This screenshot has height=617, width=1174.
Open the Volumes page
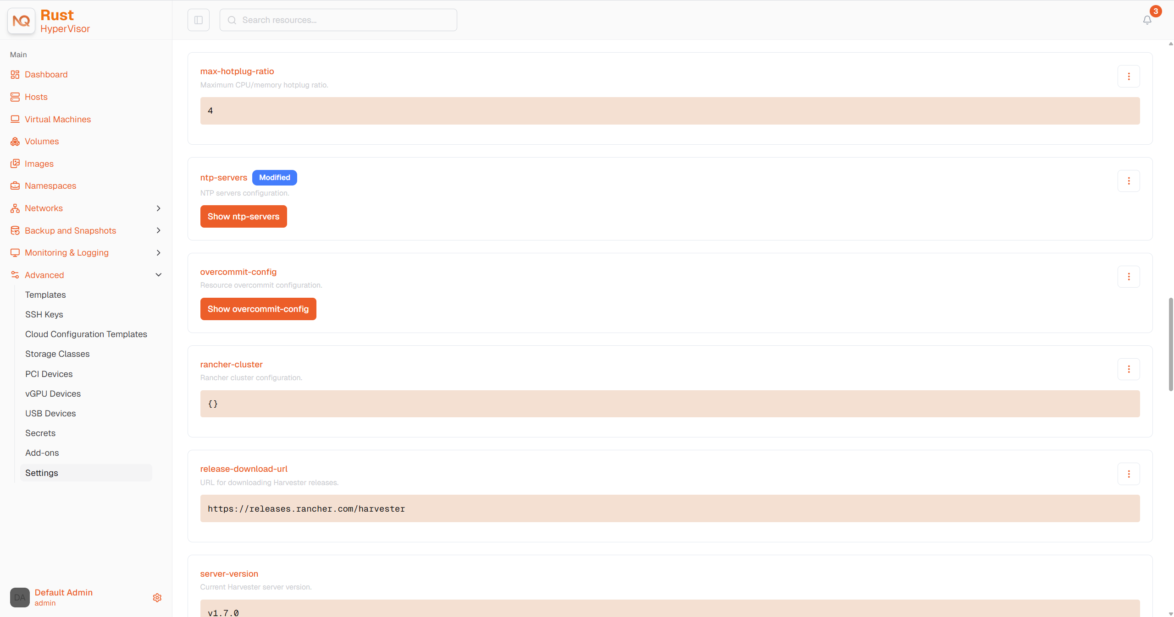pos(42,142)
